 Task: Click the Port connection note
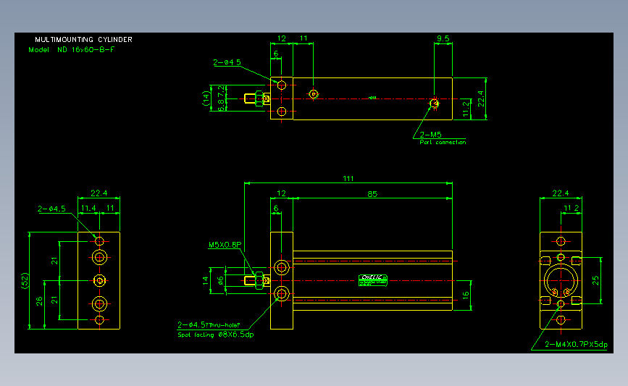click(443, 142)
